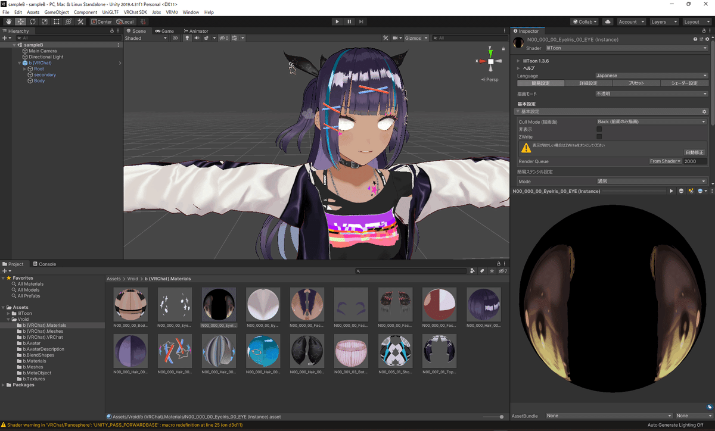The height and width of the screenshot is (431, 715).
Task: Lock the Inspector panel
Action: tap(703, 31)
